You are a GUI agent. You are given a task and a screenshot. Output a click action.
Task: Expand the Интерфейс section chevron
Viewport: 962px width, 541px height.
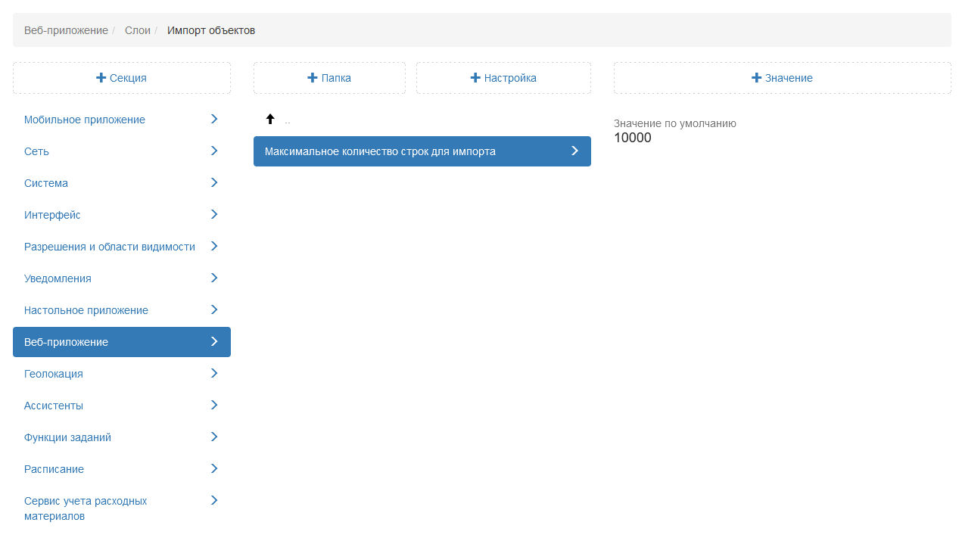click(x=214, y=215)
